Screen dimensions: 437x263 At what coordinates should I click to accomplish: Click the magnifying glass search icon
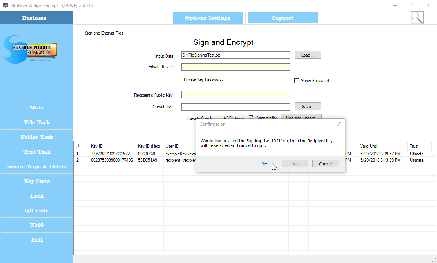point(417,18)
